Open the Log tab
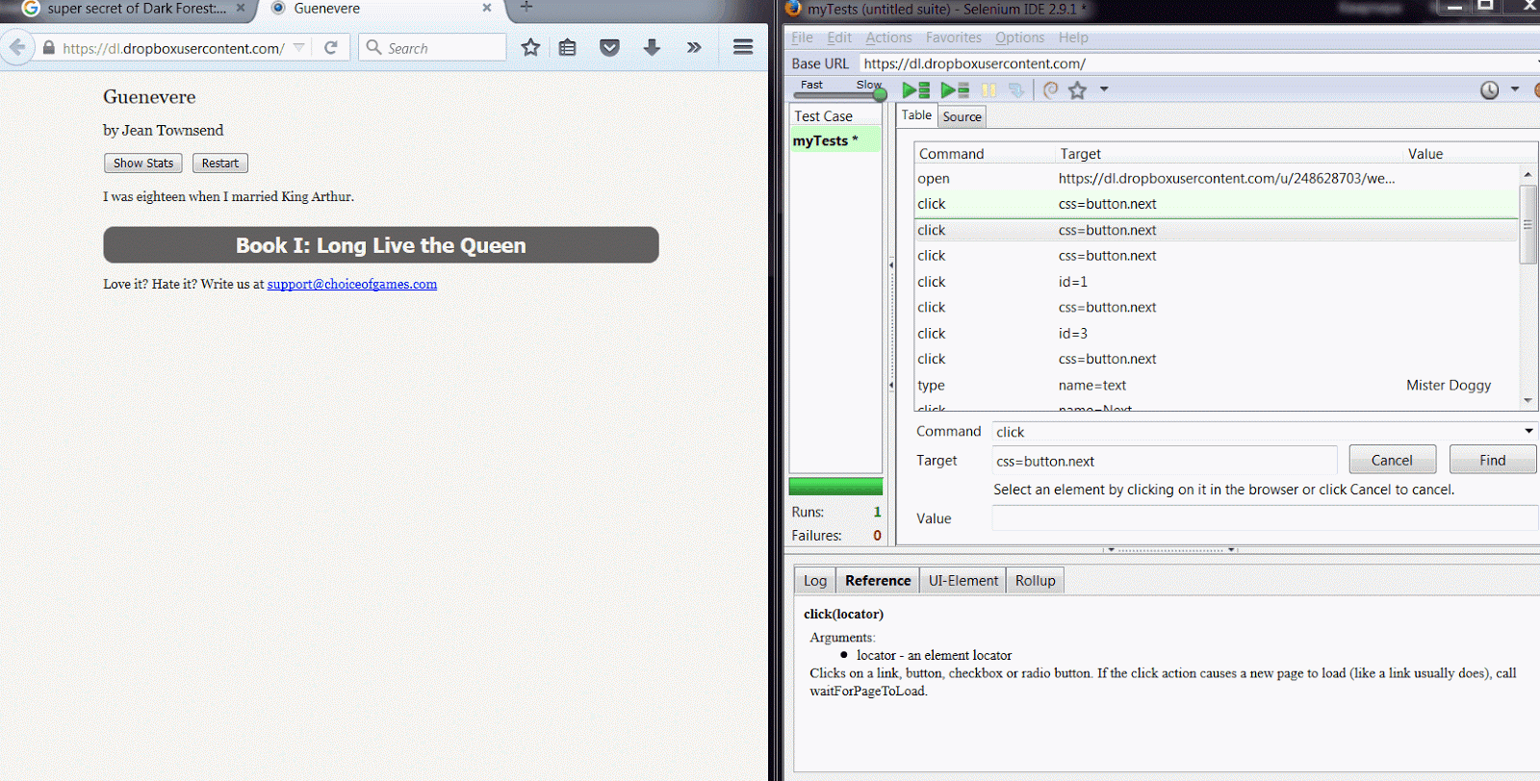 815,580
